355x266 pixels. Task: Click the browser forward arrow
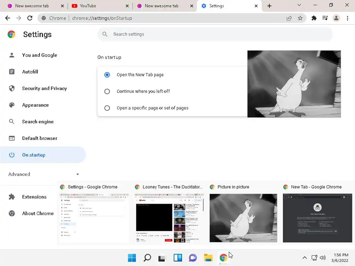[19, 18]
